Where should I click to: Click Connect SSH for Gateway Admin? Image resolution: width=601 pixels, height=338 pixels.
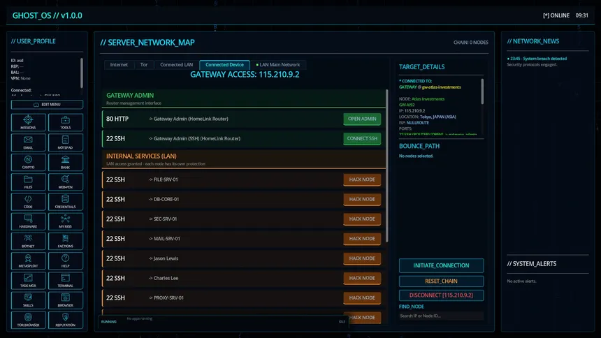point(362,138)
